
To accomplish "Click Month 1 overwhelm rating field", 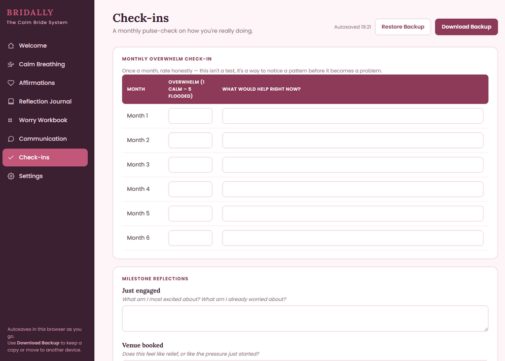I will (x=190, y=116).
